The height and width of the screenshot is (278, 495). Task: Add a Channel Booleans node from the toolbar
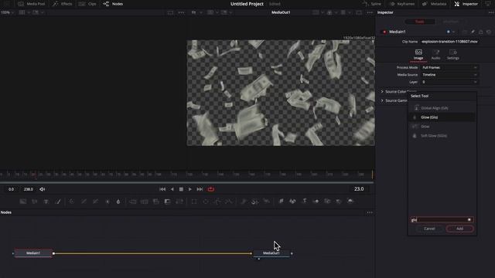145,202
